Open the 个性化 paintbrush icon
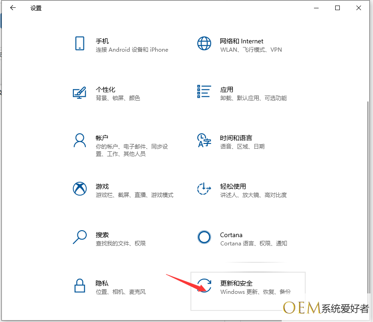Screen dimensions: 373x322 [79, 92]
